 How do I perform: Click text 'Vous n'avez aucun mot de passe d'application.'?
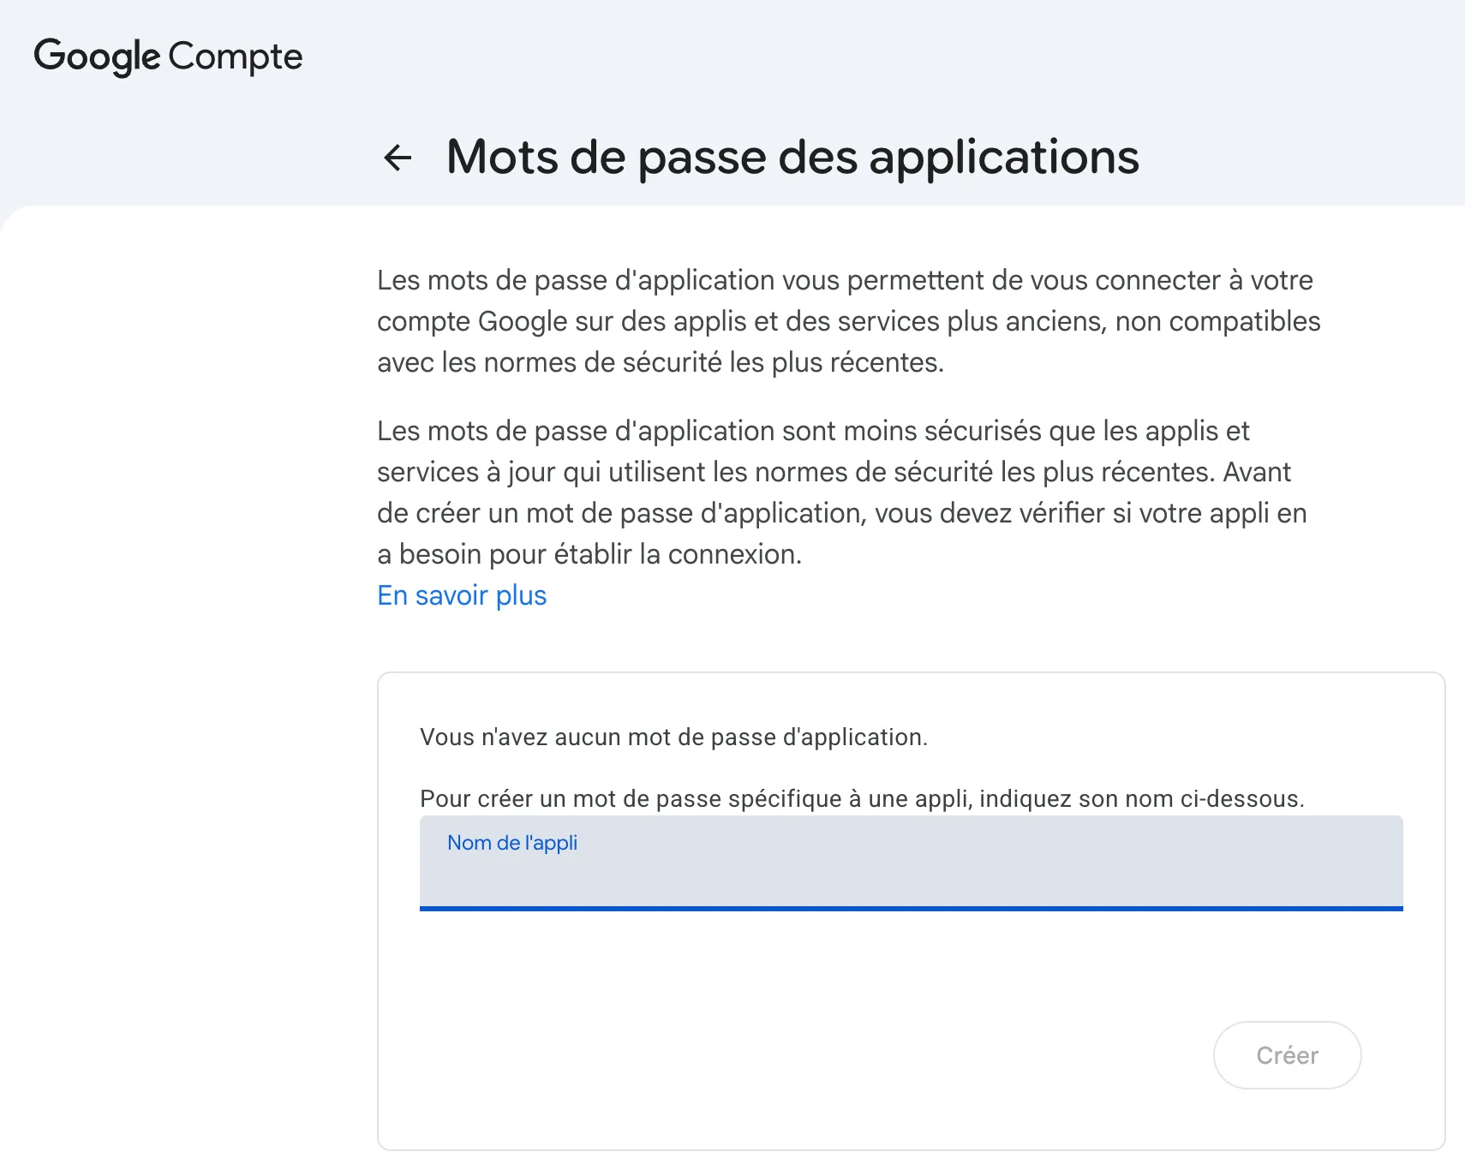[673, 737]
